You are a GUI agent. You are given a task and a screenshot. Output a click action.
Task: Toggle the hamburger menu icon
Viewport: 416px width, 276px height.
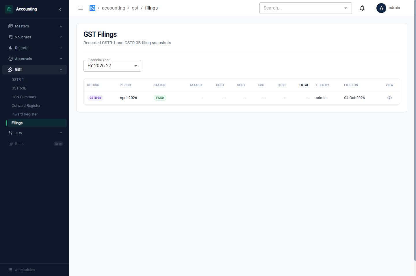tap(81, 8)
